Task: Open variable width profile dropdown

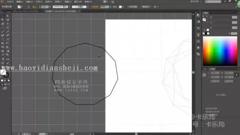Action: coord(69,7)
